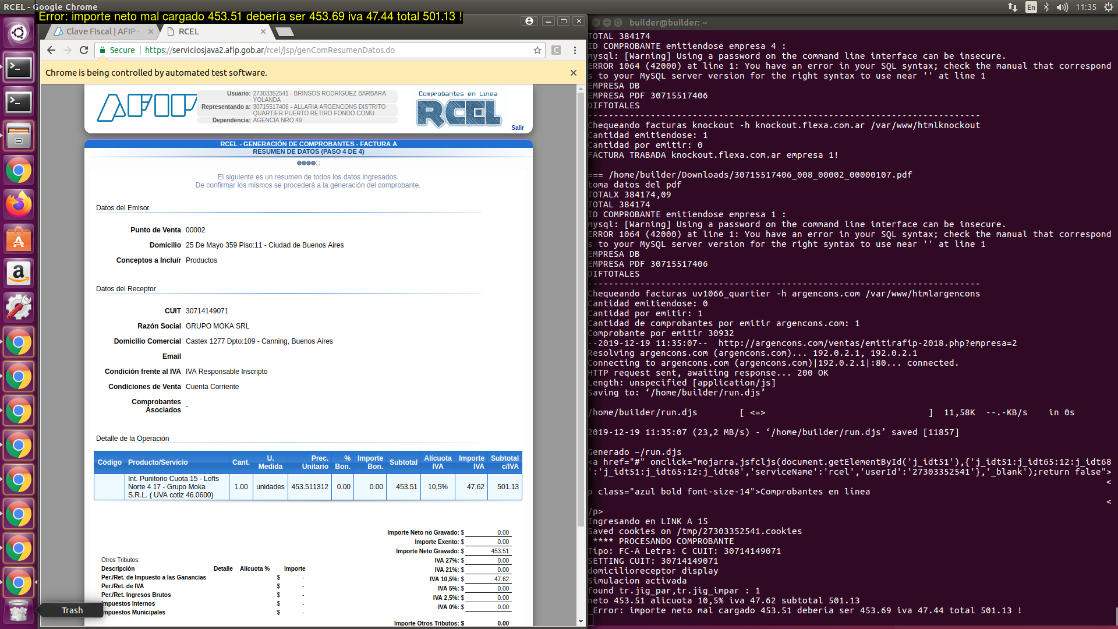Click Razón Social GRUPO MOKA SRL
The image size is (1118, 629).
[x=217, y=326]
